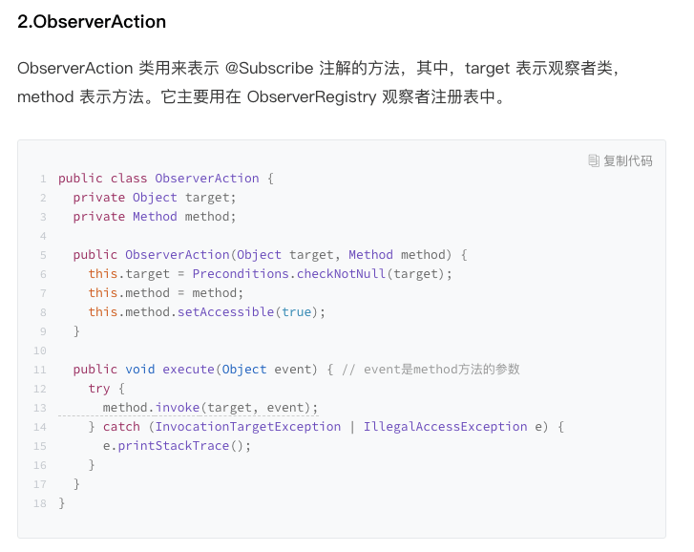Click line number 1 in code gutter
This screenshot has width=694, height=552.
tap(43, 179)
